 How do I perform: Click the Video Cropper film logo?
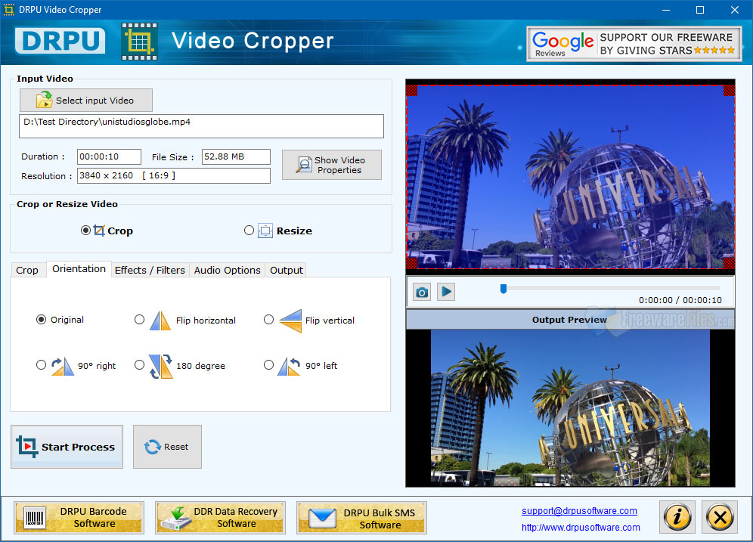[139, 42]
